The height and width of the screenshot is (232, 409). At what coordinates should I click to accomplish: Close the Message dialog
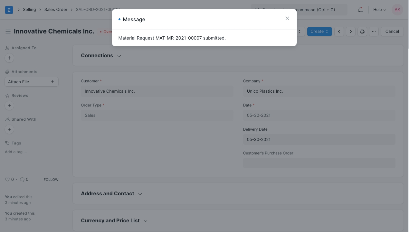point(287,19)
